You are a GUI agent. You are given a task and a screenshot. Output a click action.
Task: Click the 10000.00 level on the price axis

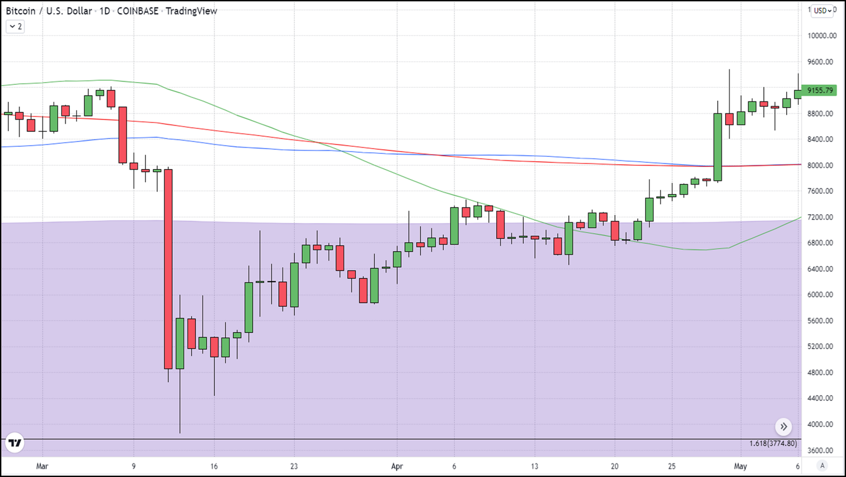[x=822, y=36]
